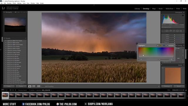The width and height of the screenshot is (188, 106).
Task: Select the graduated filter tool
Action: pos(174,31)
